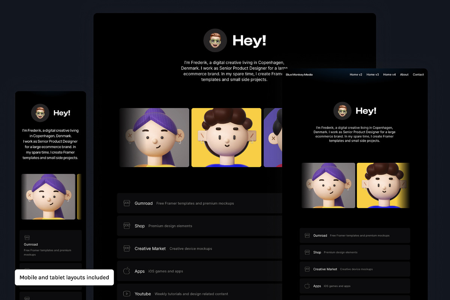Click the Shop store icon in the tablet layout
Image resolution: width=450 pixels, height=300 pixels.
pos(307,252)
